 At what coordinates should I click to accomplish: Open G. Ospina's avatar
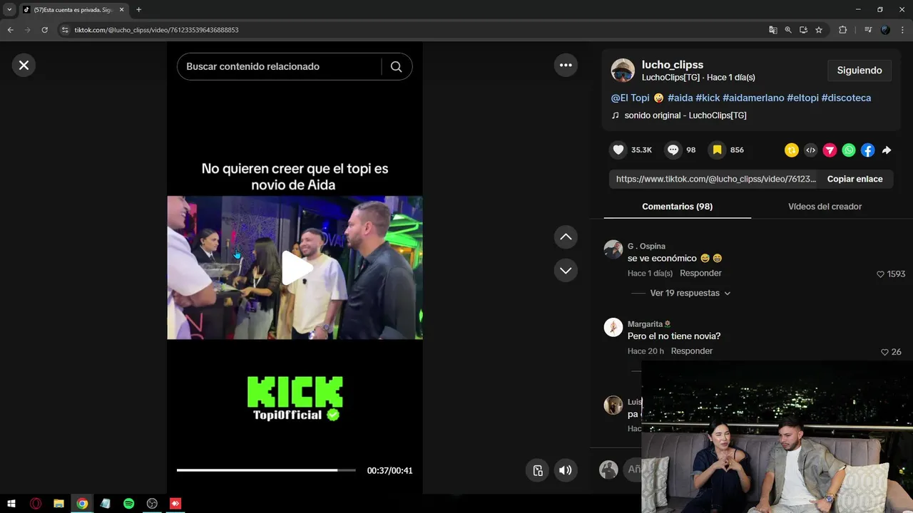click(x=613, y=249)
